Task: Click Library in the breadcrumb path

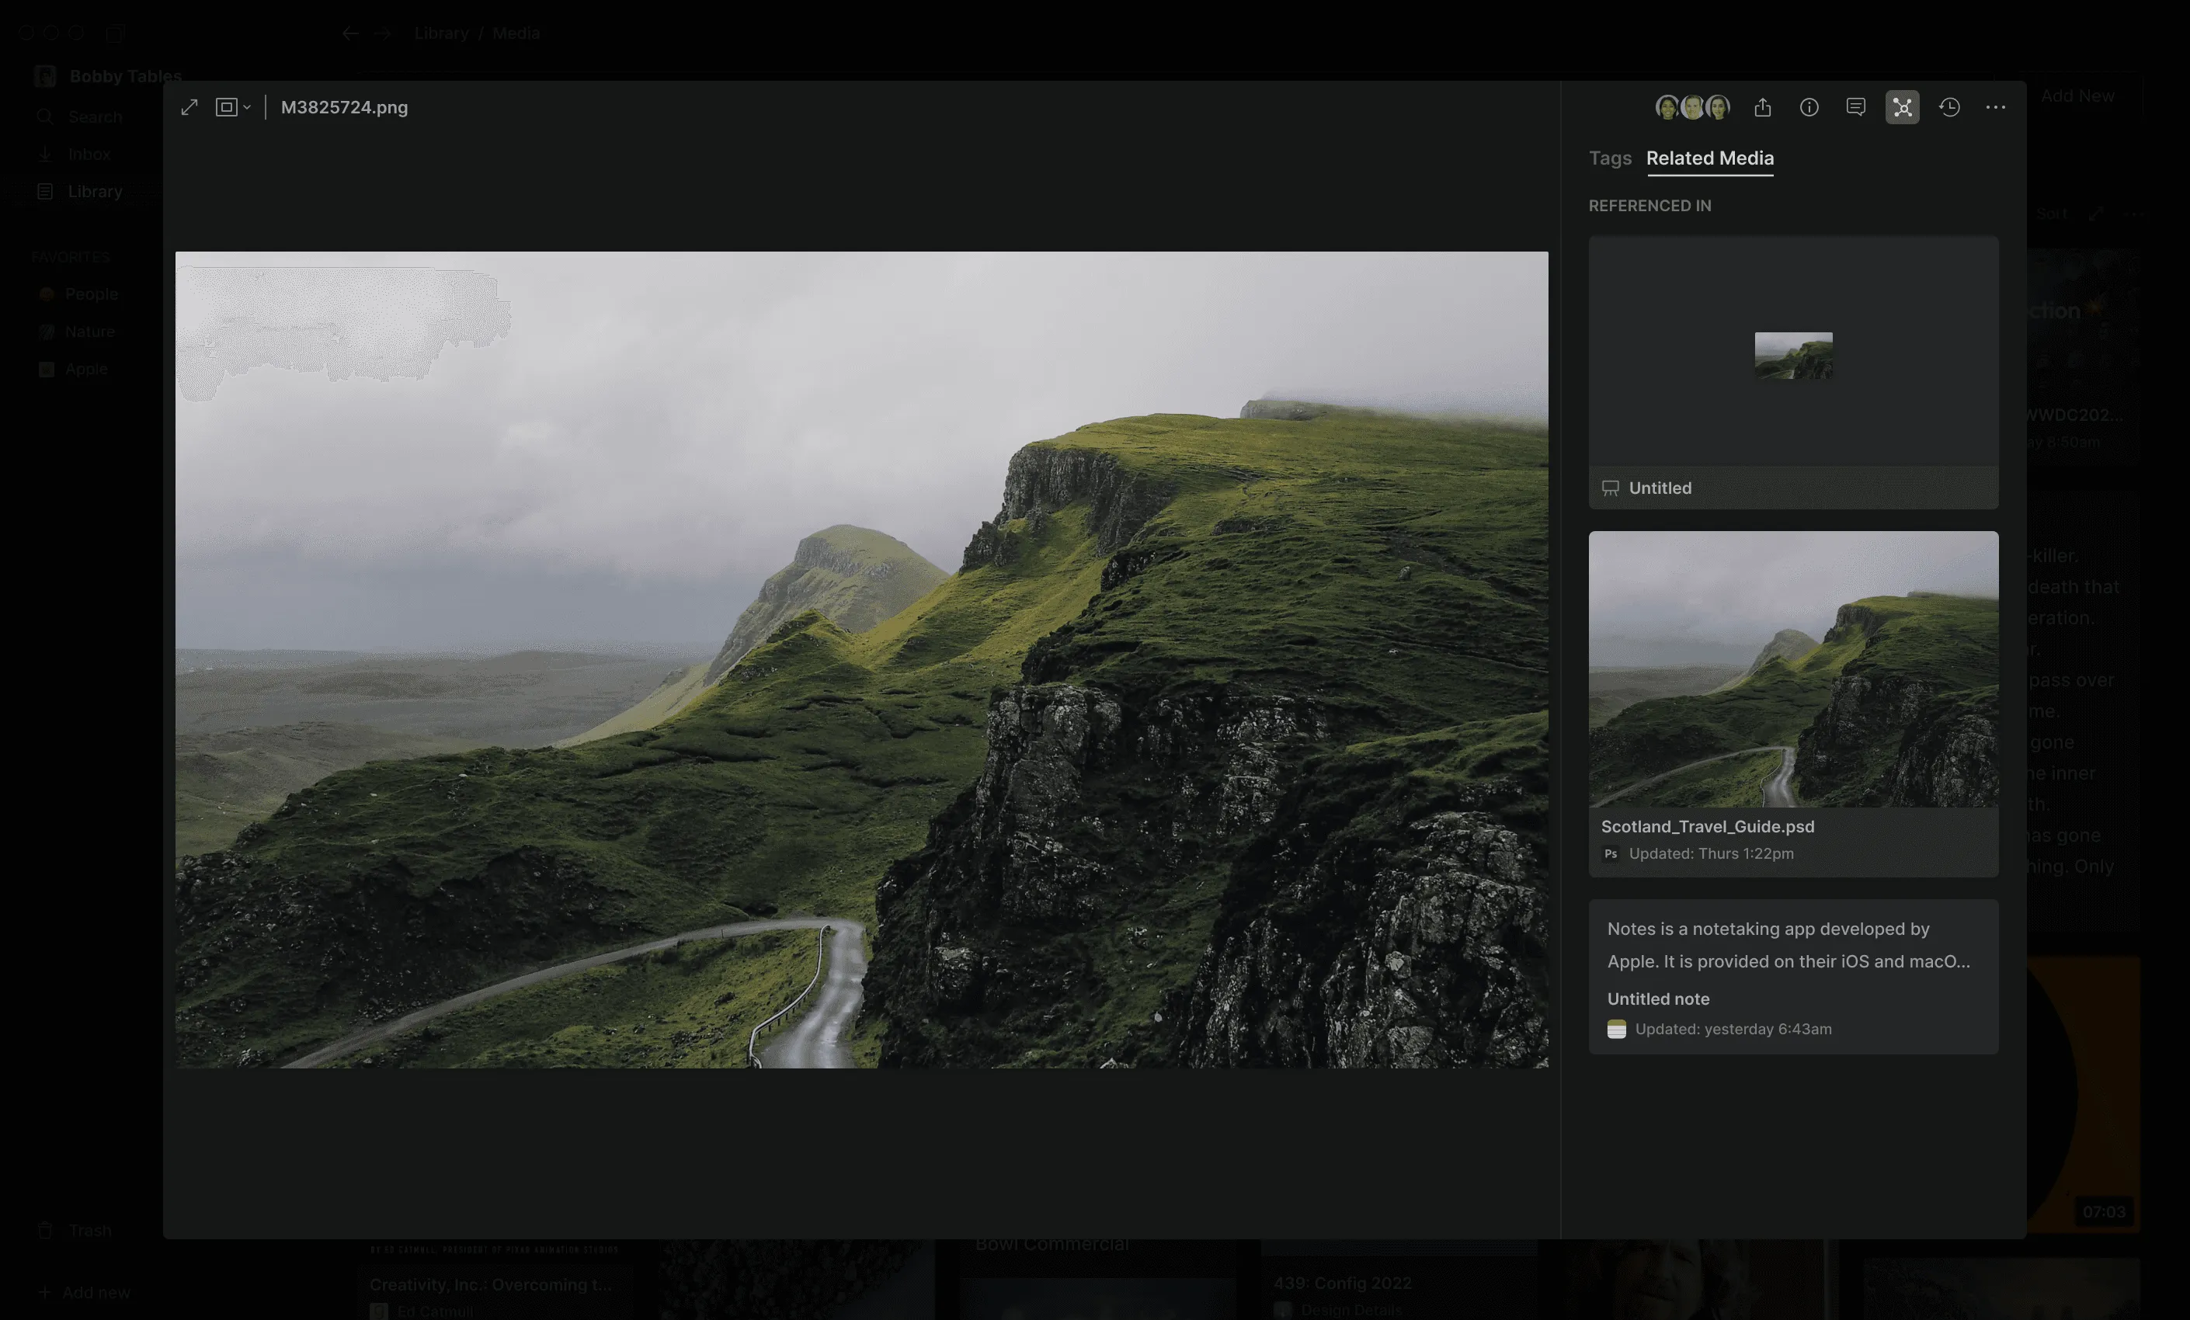Action: pyautogui.click(x=441, y=33)
